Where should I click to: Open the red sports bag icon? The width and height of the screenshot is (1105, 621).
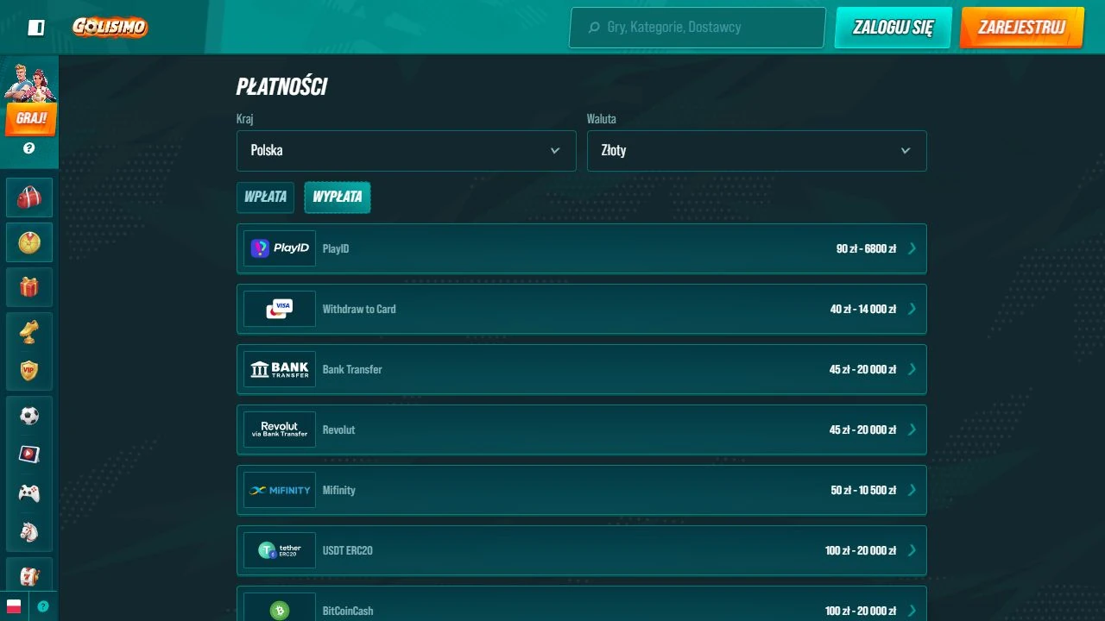(29, 198)
